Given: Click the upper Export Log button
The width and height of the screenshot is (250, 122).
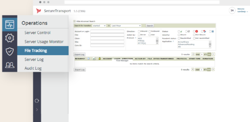Looking at the screenshot, I should point(79,55).
